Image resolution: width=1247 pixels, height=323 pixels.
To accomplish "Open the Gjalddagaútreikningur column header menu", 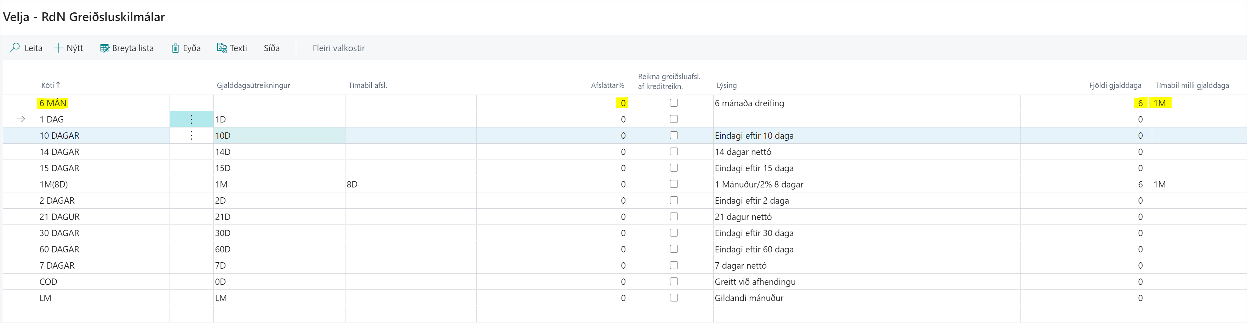I will [253, 85].
